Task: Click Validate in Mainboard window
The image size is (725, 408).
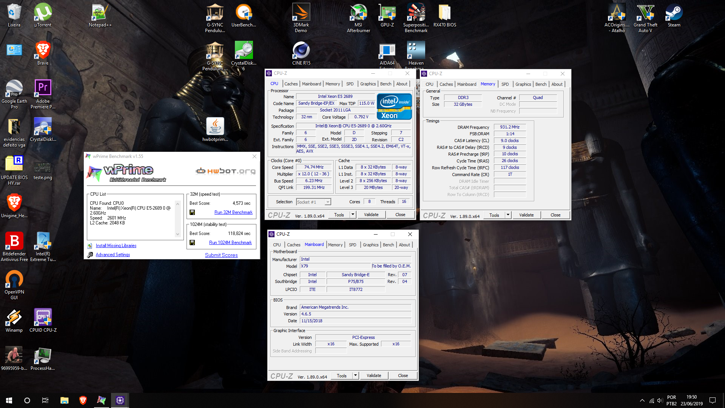Action: (374, 376)
